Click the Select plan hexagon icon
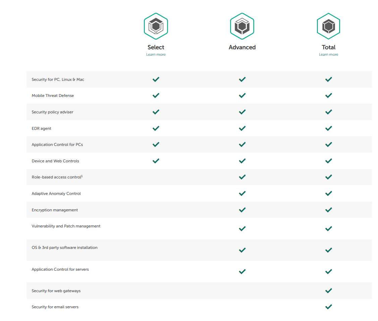 coord(156,26)
